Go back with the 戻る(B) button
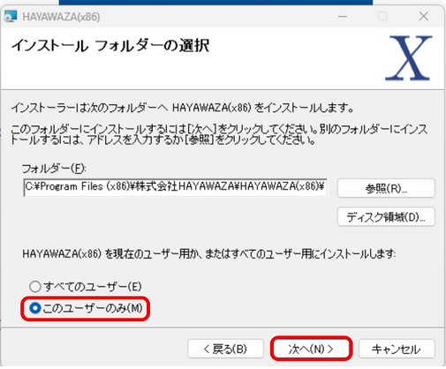The height and width of the screenshot is (369, 446). click(x=225, y=349)
